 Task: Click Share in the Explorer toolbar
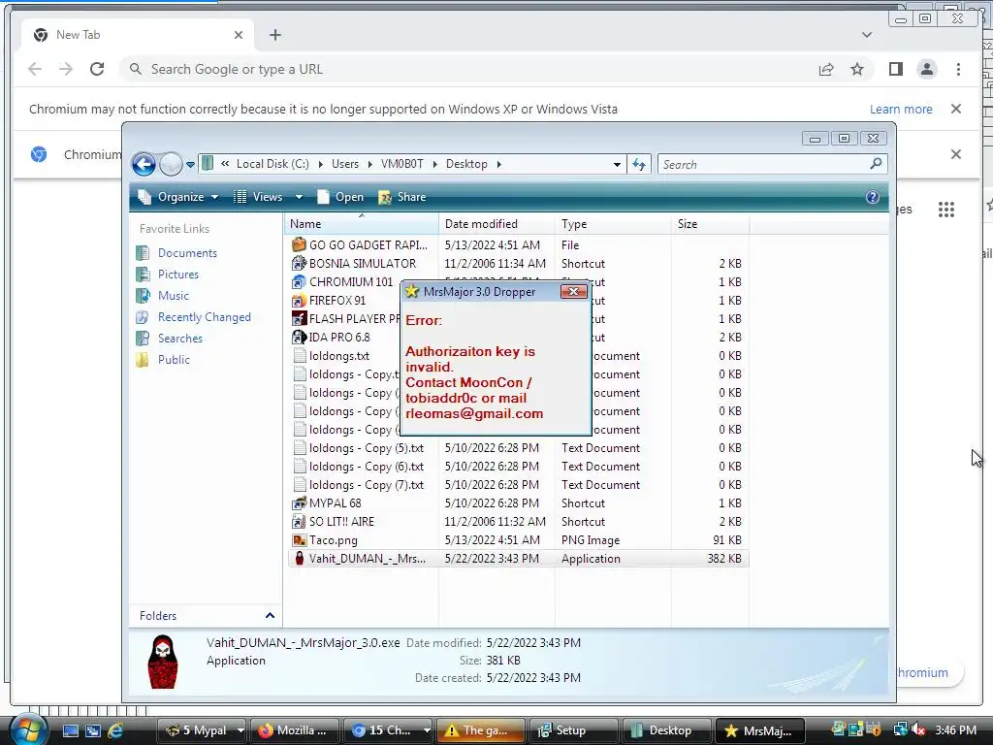pyautogui.click(x=402, y=197)
